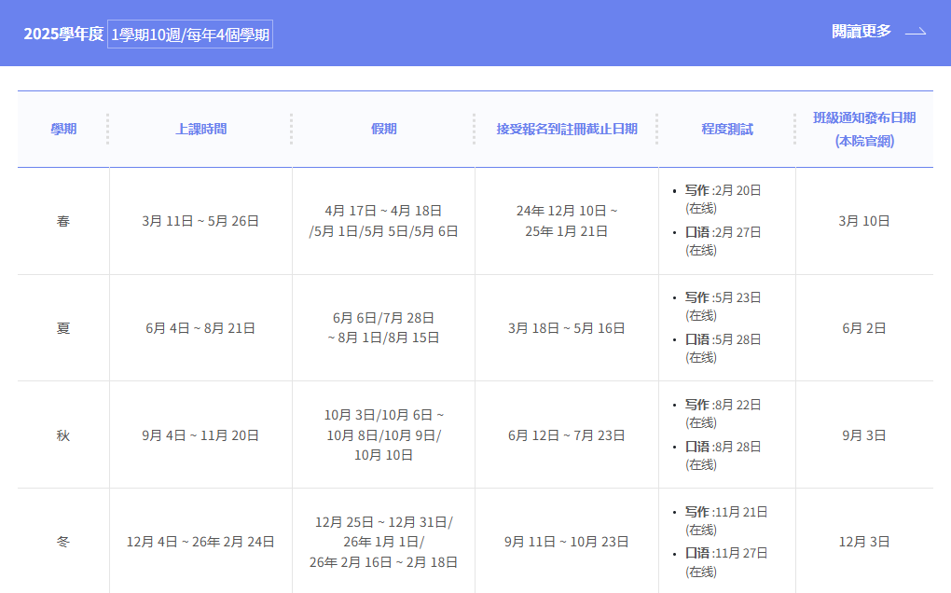Click the 秋 semester row label
Viewport: 951px width, 593px height.
[x=63, y=435]
